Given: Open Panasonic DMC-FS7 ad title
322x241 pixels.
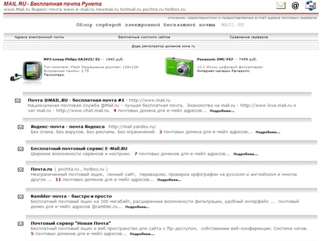Looking at the screenshot, I should click(215, 59).
